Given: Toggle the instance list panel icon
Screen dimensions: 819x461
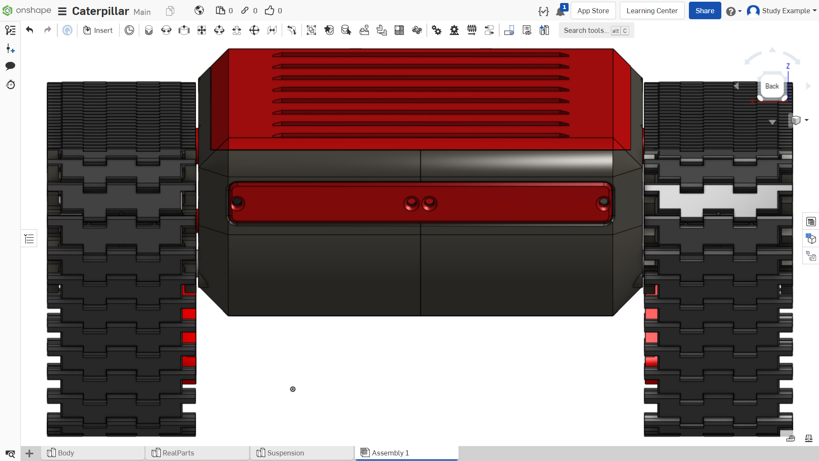Looking at the screenshot, I should click(10, 30).
